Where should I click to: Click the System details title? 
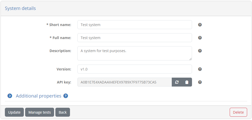coord(21,8)
